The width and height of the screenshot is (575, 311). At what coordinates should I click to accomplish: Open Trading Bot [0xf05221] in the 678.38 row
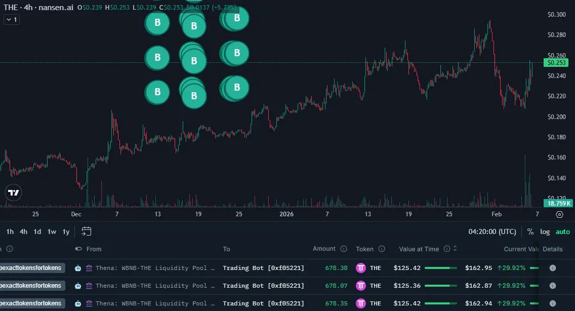pos(263,268)
